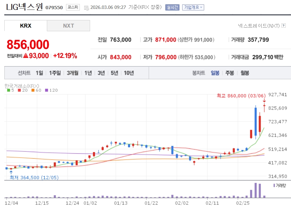
Task: Click the calendar icon beside the date
Action: 86,7
